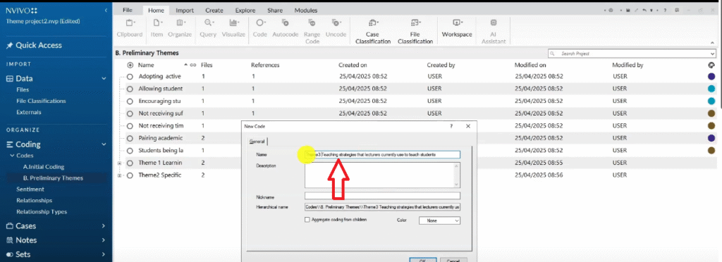Viewport: 722px width, 262px height.
Task: Open Sentiment in the sidebar
Action: tap(30, 189)
